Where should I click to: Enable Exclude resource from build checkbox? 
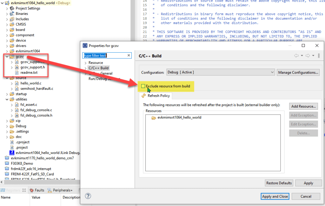143,86
